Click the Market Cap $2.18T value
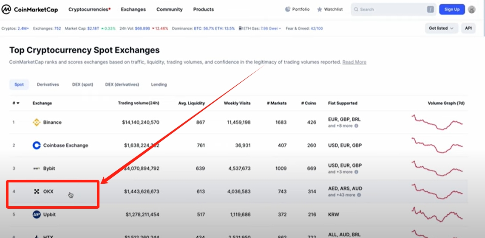 [93, 28]
